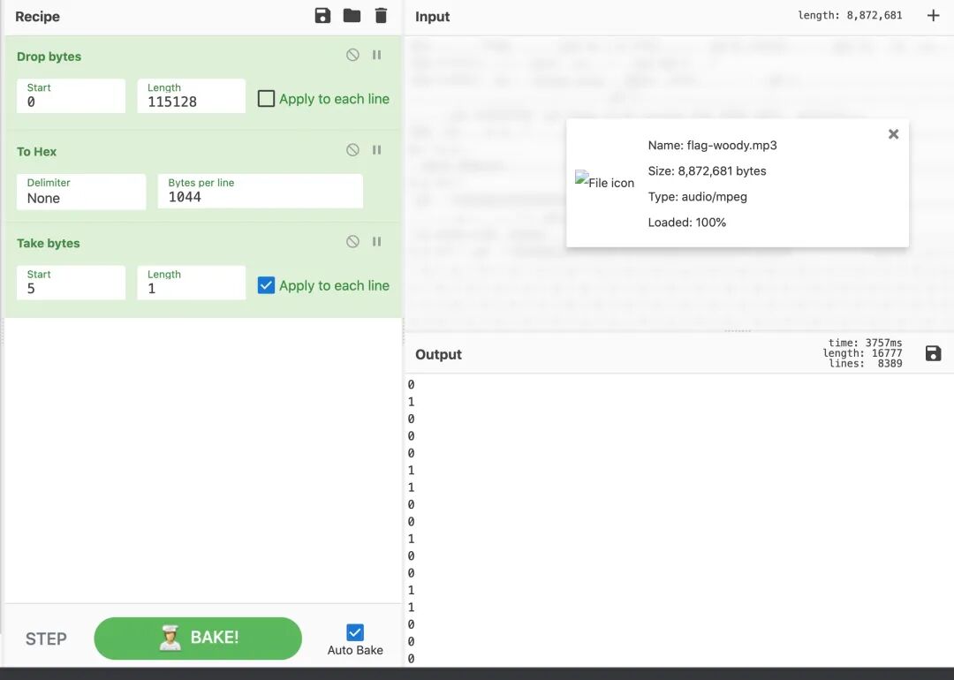954x680 pixels.
Task: Load a recipe with the folder icon
Action: [x=352, y=16]
